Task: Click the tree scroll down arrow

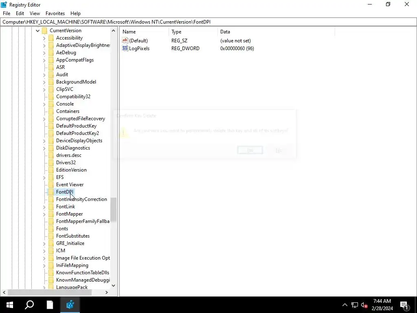Action: tap(114, 286)
